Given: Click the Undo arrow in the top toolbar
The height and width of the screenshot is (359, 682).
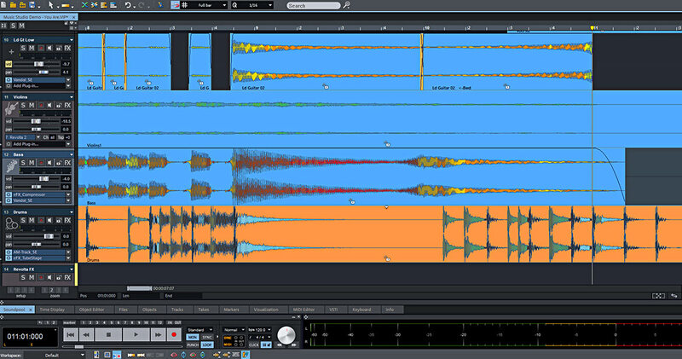Looking at the screenshot, I should pyautogui.click(x=127, y=5).
